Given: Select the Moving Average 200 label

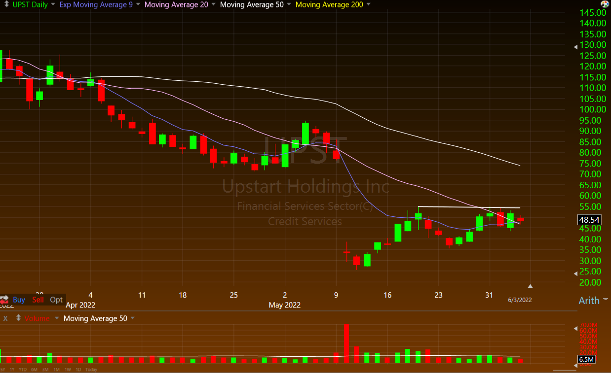Looking at the screenshot, I should 329,4.
